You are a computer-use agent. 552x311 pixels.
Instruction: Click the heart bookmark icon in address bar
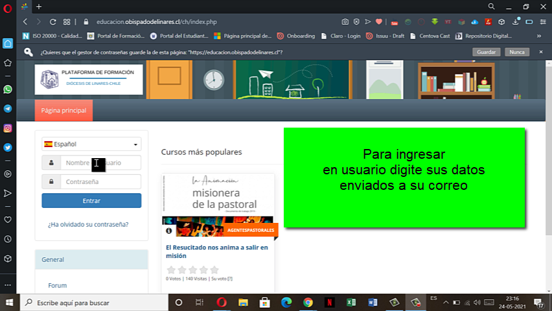(379, 22)
